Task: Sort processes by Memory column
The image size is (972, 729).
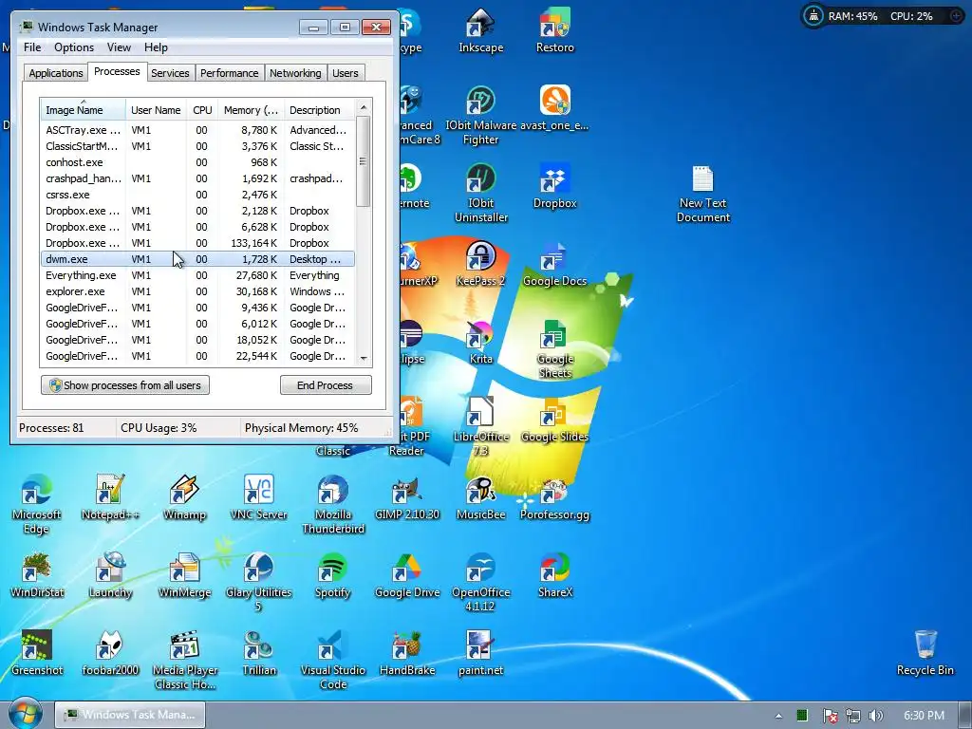Action: click(x=251, y=110)
